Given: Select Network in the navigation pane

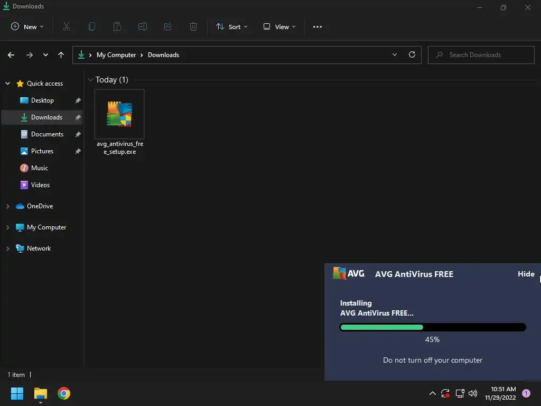Looking at the screenshot, I should tap(39, 248).
